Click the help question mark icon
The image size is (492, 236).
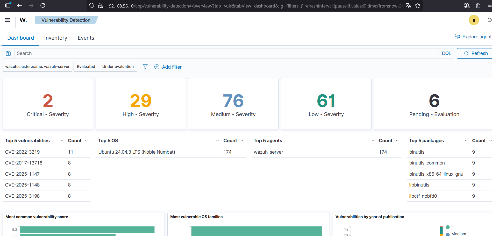point(489,20)
